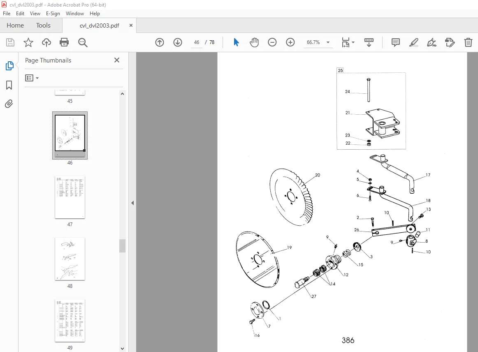Click boxed label '25' in diagram
Screen dimensions: 478x352
coord(341,70)
